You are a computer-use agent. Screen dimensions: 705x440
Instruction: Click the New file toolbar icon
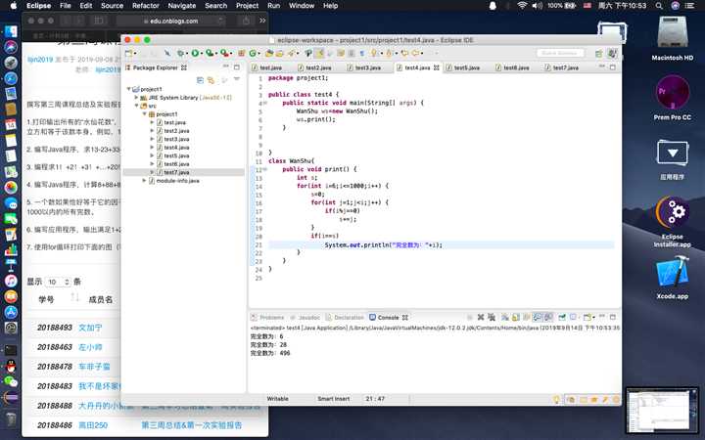coord(128,53)
